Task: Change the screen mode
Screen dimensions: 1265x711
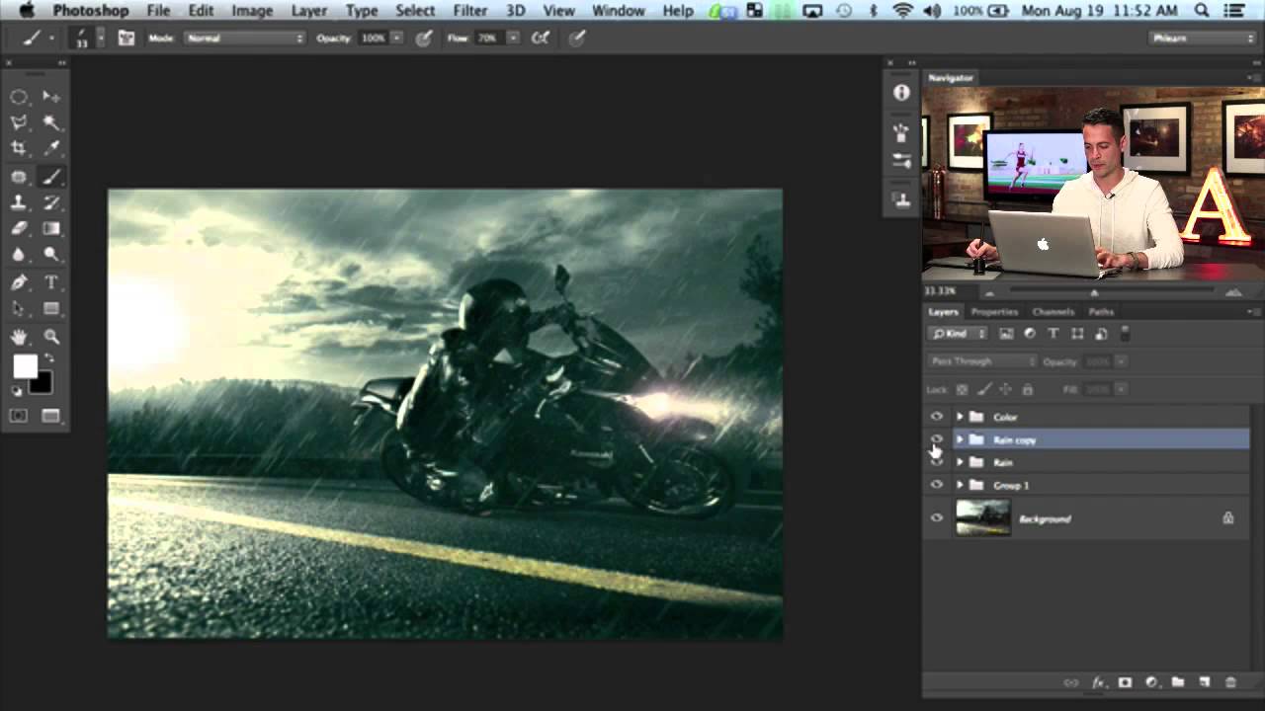Action: coord(51,416)
